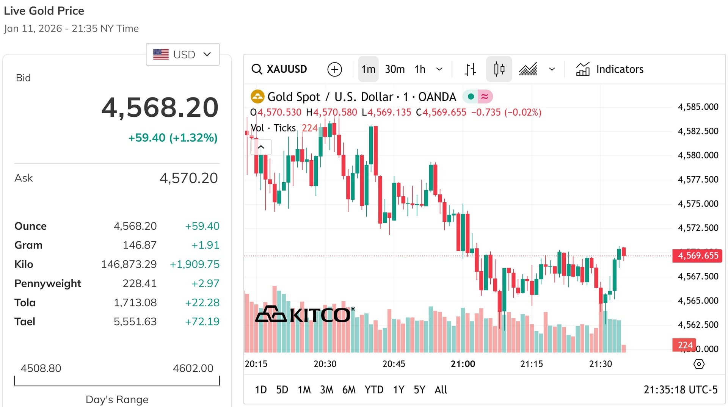The height and width of the screenshot is (407, 728).
Task: Toggle the green market status indicator
Action: click(471, 97)
